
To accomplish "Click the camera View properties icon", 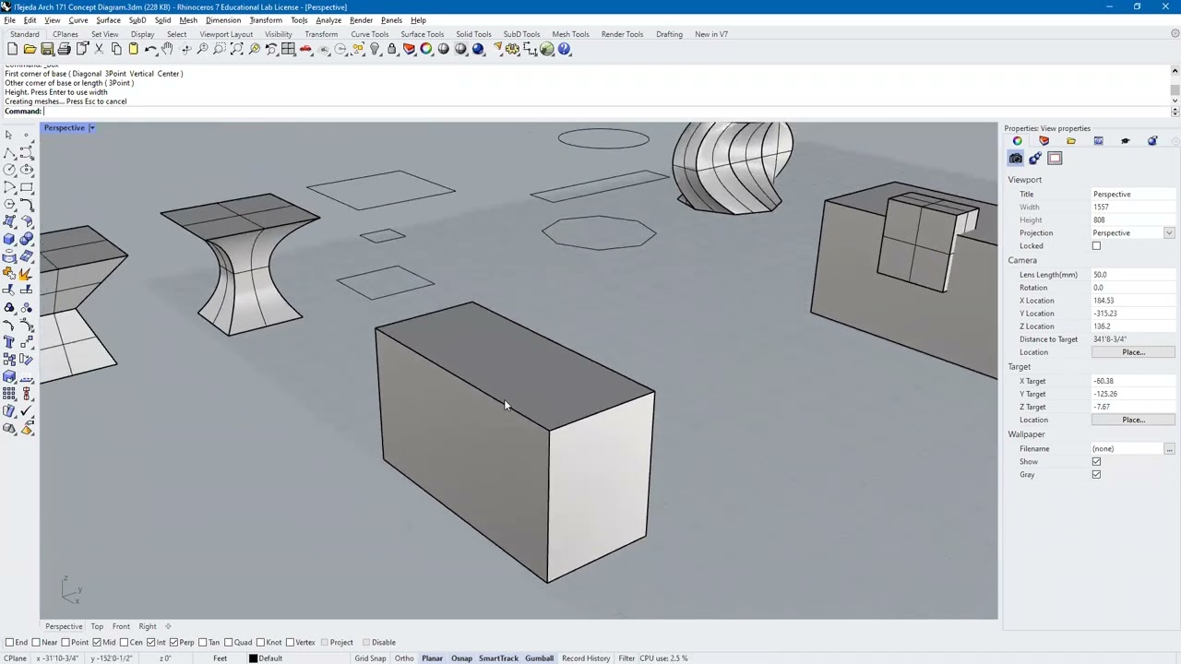I will [1016, 159].
